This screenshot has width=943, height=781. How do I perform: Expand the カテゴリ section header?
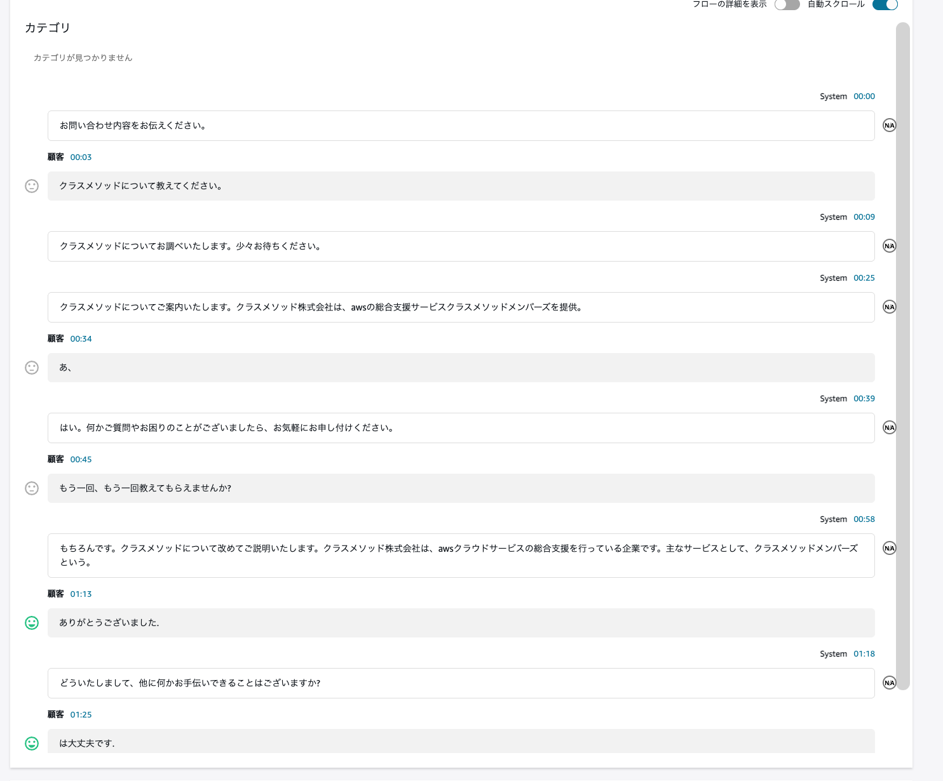[x=47, y=28]
